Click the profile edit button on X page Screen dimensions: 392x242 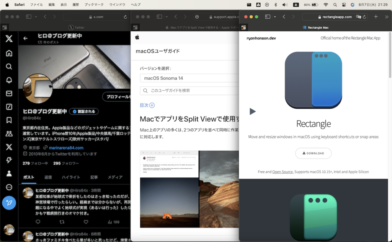(116, 97)
